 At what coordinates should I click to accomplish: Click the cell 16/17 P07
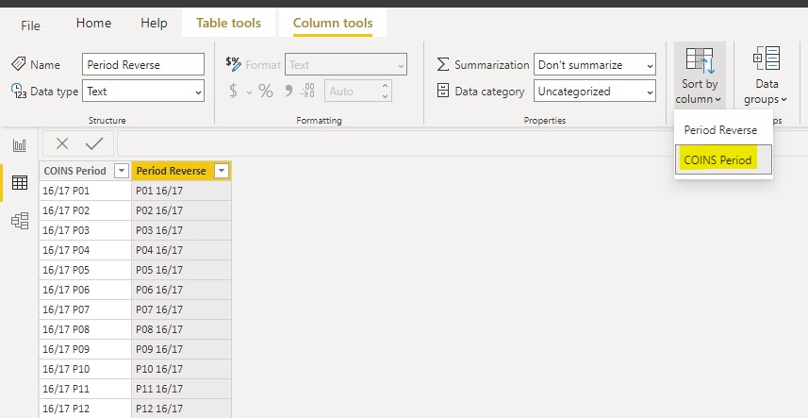(85, 309)
